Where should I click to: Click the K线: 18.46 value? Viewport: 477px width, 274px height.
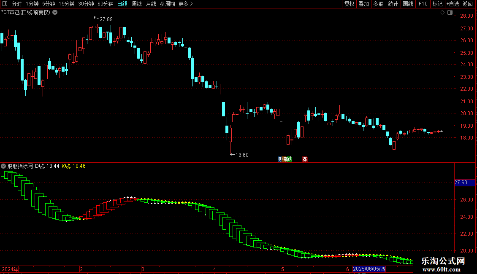[73, 166]
